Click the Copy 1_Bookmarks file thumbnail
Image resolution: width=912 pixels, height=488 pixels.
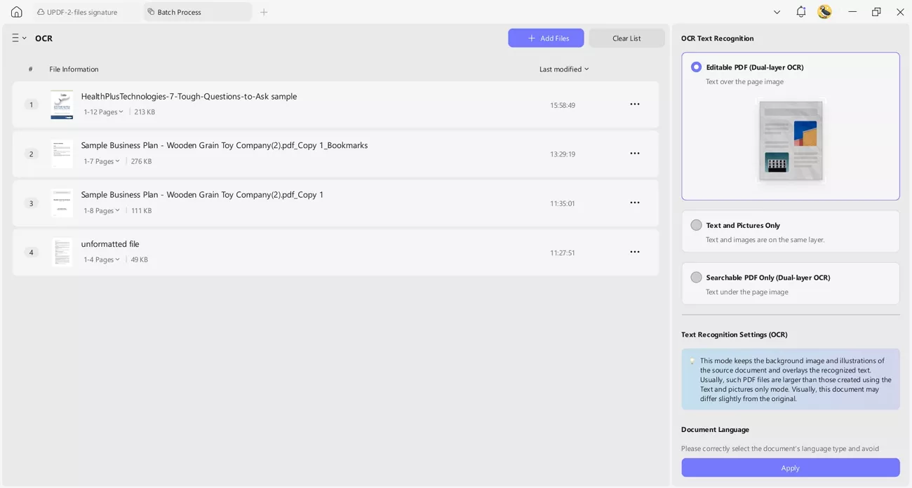pyautogui.click(x=62, y=154)
